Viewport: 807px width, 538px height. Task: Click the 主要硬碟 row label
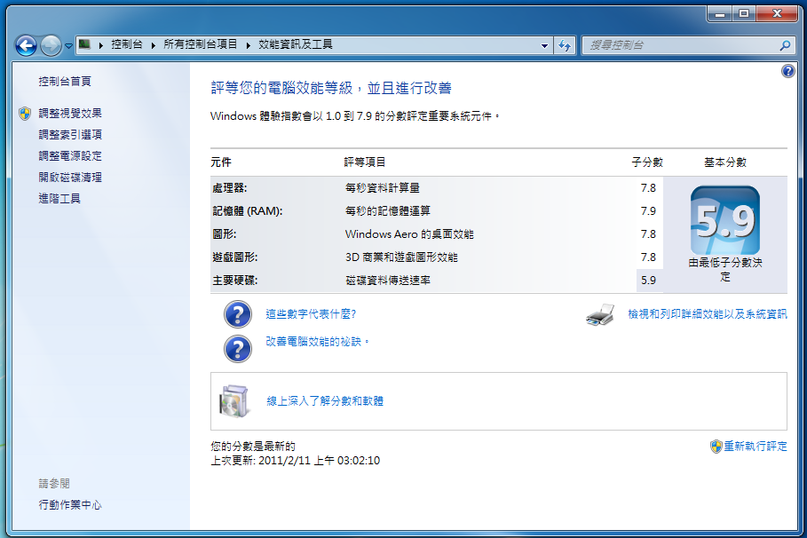pos(234,281)
